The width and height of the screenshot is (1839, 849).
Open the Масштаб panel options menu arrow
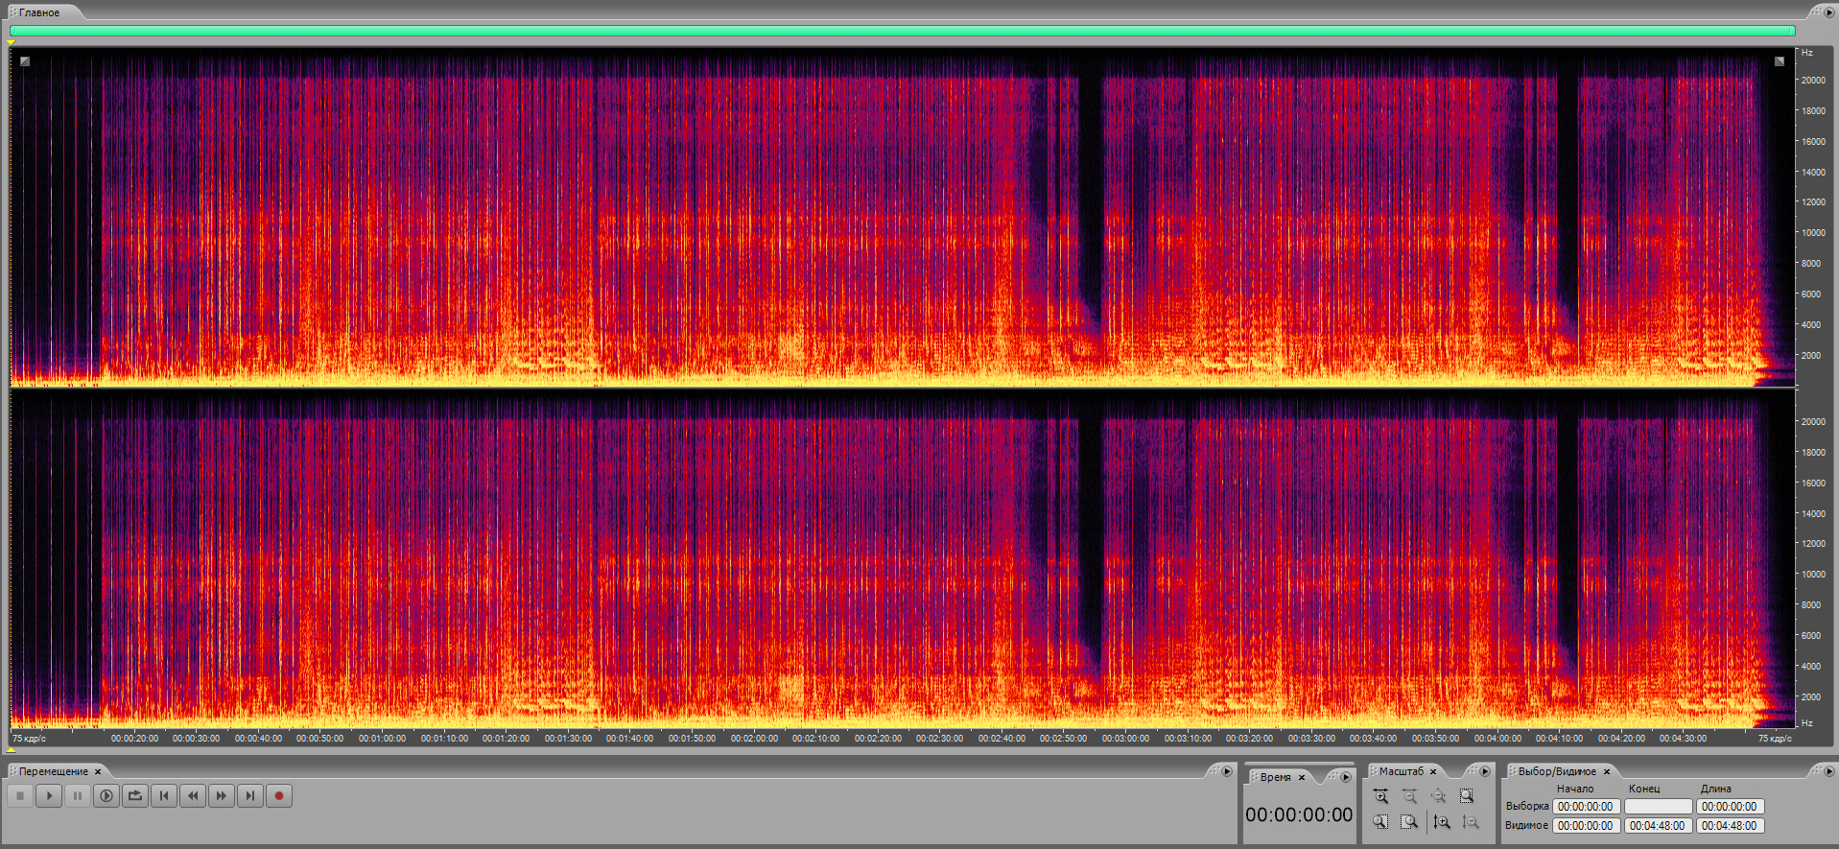pos(1485,771)
